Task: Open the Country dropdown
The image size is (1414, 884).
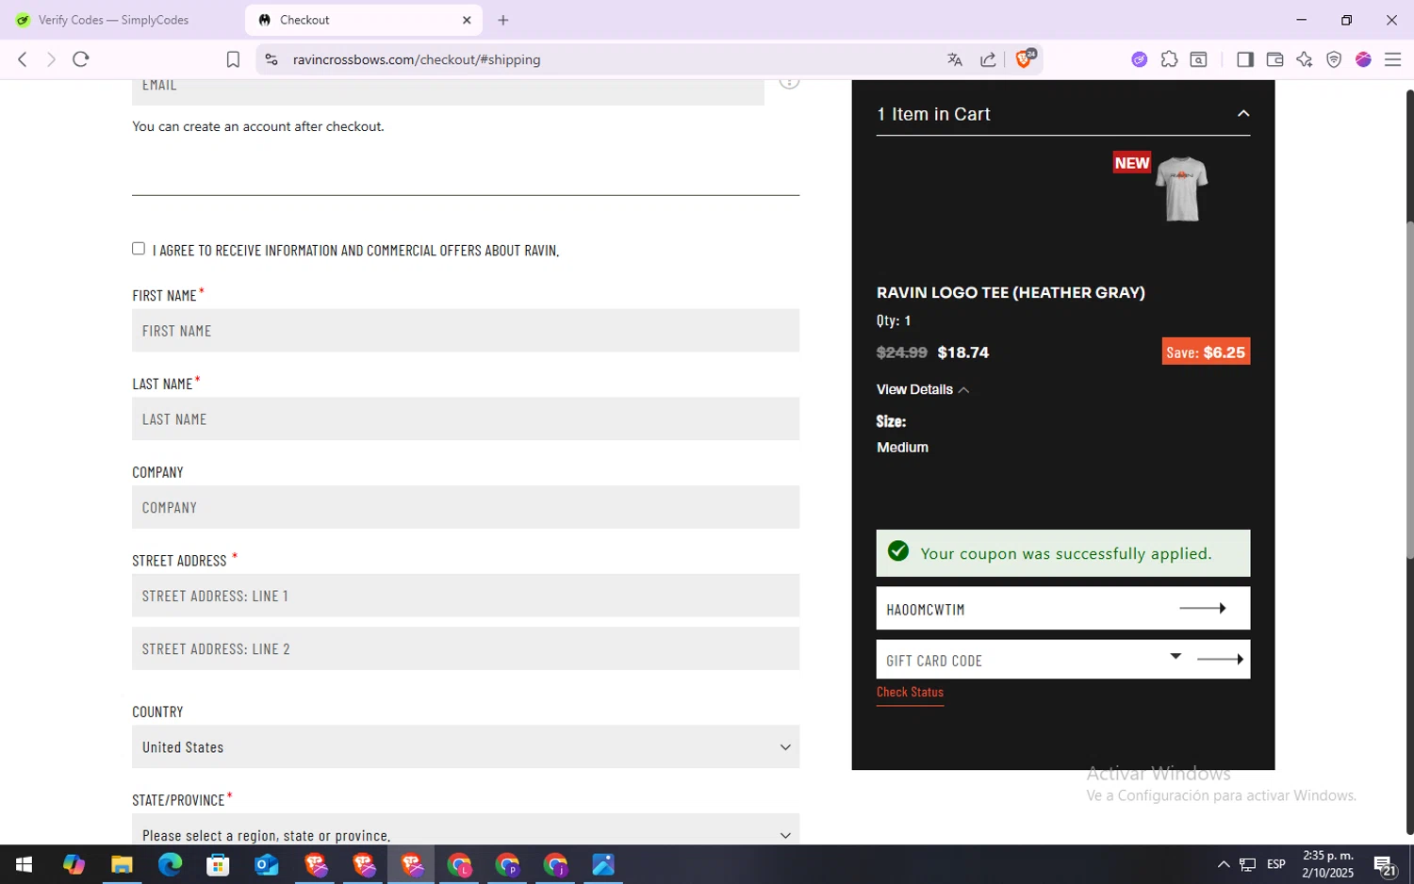Action: tap(466, 746)
